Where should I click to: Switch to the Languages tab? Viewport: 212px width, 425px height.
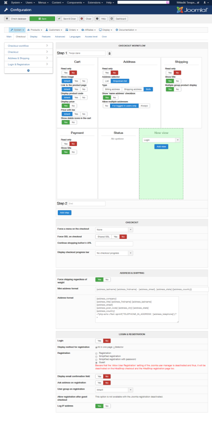[x=75, y=36]
